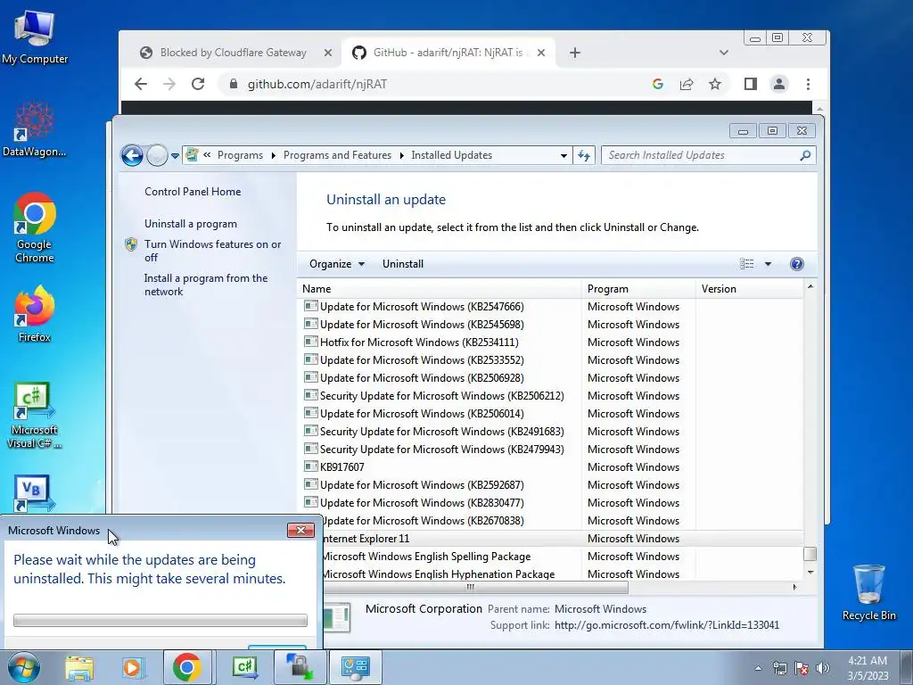The image size is (913, 685).
Task: Open File Explorer from taskbar
Action: pos(79,667)
